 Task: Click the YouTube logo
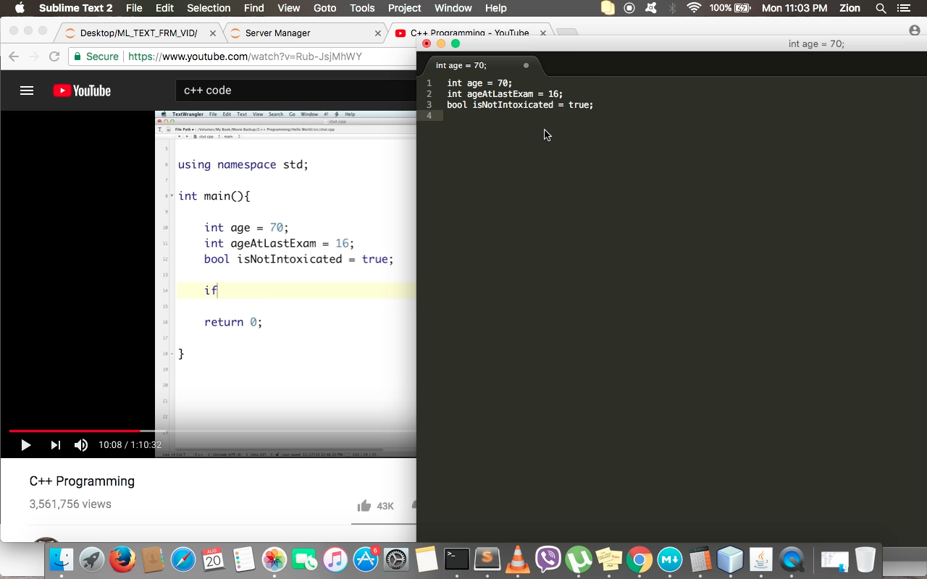(x=82, y=90)
